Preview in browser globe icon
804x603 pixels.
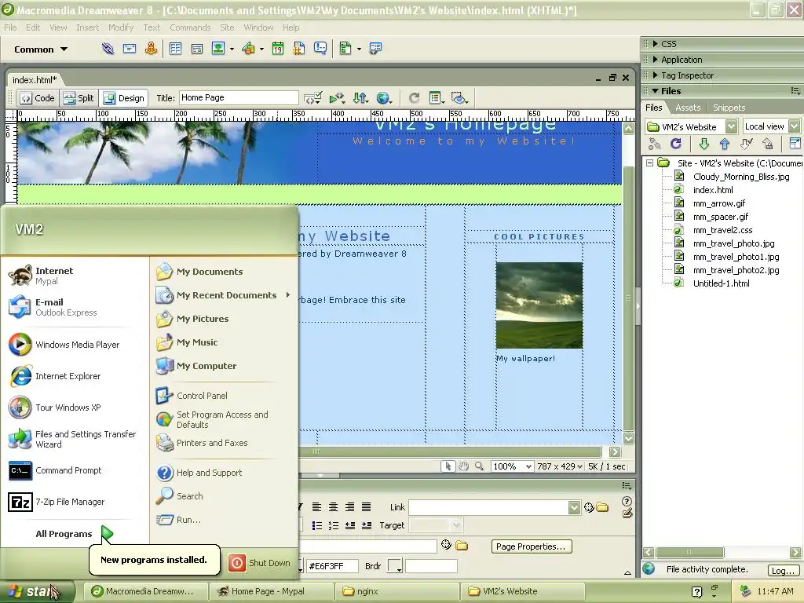pos(383,98)
